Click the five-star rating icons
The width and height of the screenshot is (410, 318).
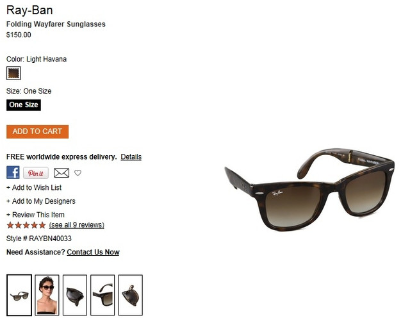(26, 225)
